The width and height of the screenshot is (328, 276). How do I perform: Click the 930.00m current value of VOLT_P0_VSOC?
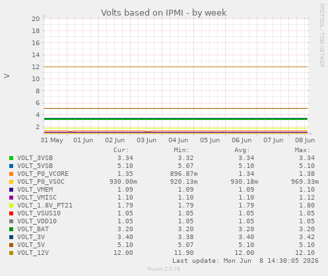coord(123,182)
